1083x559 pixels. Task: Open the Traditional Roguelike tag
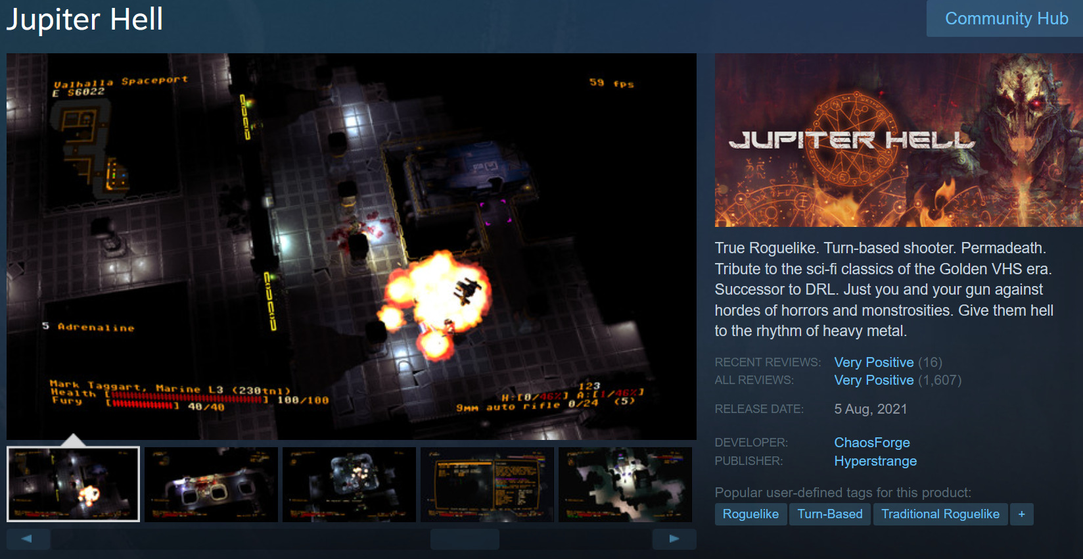coord(940,514)
